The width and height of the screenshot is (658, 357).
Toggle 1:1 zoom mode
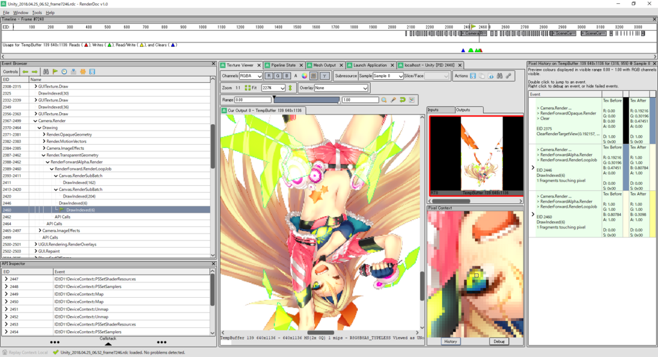tap(238, 88)
